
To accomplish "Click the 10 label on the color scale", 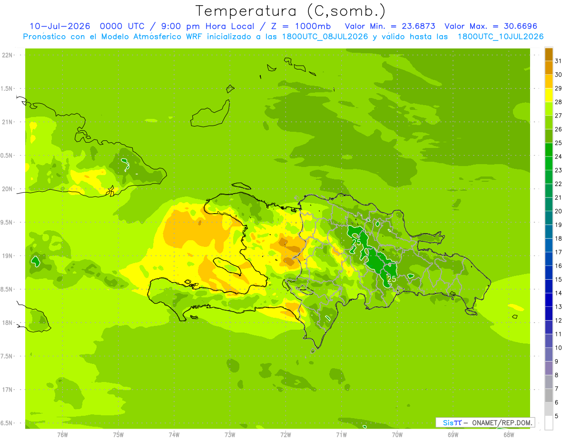I will tap(559, 348).
